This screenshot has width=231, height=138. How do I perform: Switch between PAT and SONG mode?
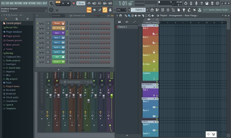click(58, 3)
